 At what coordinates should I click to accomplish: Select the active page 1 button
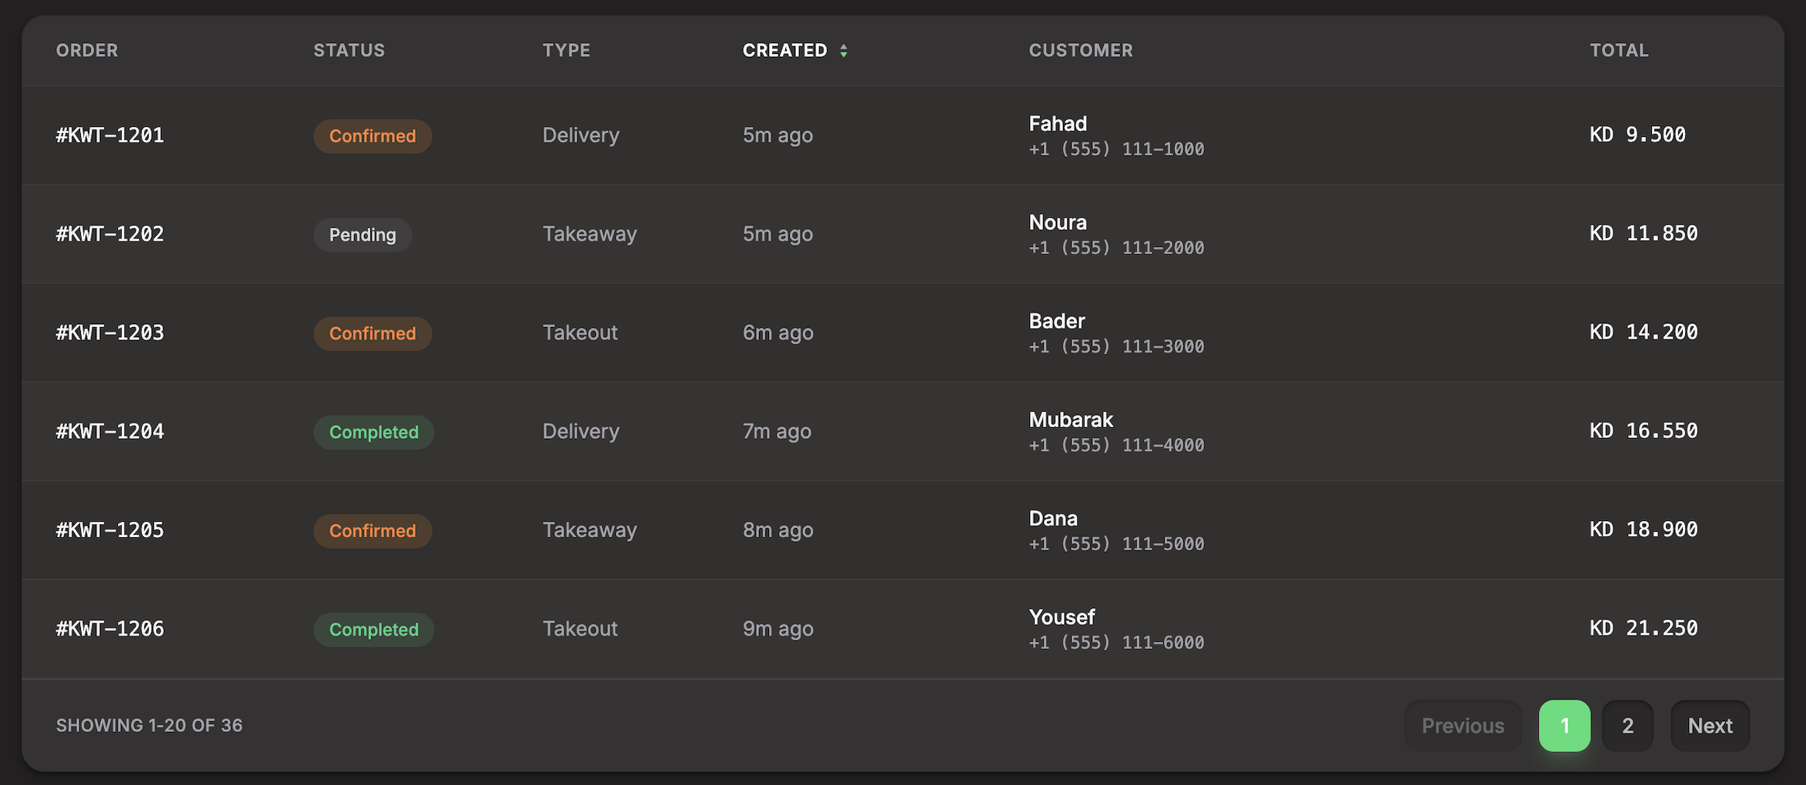1564,726
